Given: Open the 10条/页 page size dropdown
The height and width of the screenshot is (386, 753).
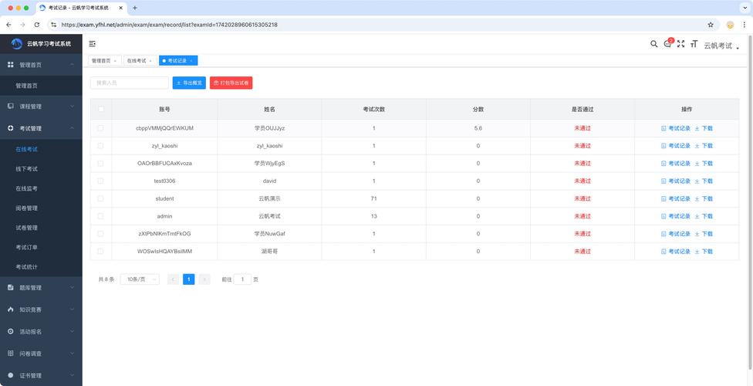Looking at the screenshot, I should tap(140, 279).
